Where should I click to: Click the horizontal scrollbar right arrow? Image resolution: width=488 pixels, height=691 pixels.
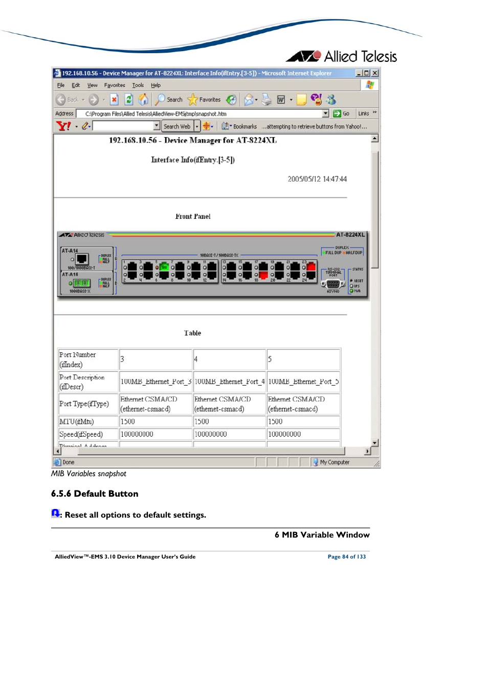point(367,451)
